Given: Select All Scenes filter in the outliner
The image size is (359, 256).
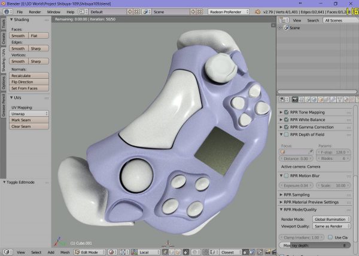Looking at the screenshot, I should pos(339,20).
